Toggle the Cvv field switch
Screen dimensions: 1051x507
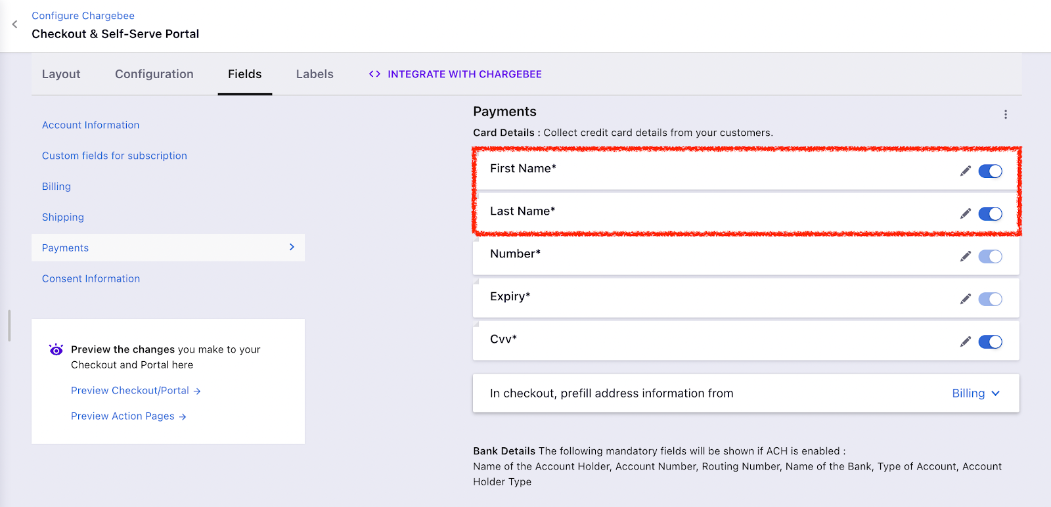(990, 342)
